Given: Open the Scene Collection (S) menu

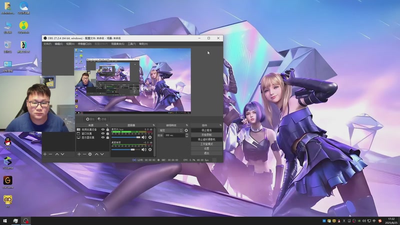Looking at the screenshot, I should [x=117, y=44].
